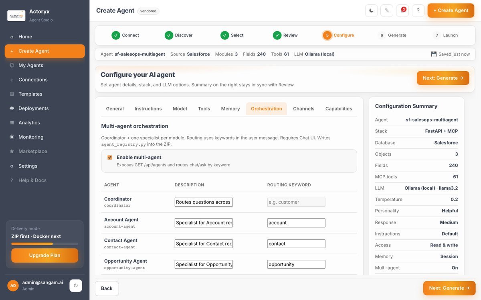
Task: Go to the Discover step checkmark
Action: (x=169, y=35)
